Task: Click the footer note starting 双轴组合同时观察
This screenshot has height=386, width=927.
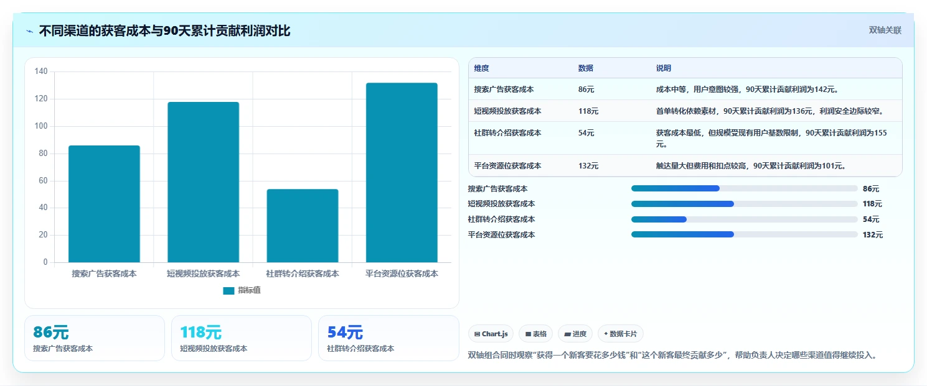Action: [x=672, y=356]
